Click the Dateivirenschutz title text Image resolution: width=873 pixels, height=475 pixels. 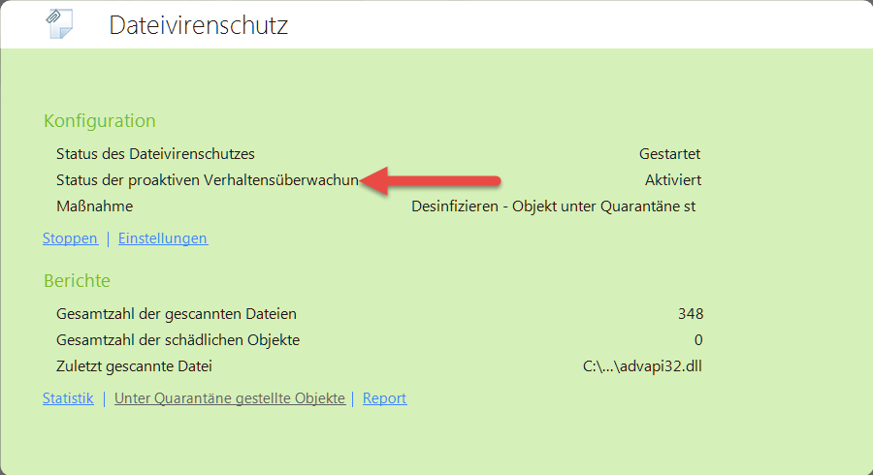[198, 25]
